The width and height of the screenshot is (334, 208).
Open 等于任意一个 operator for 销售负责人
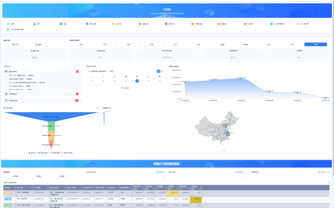pos(324,172)
